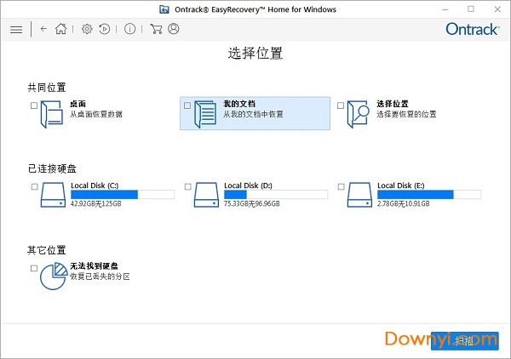
Task: Select the Local Disk (C:) drive icon
Action: pos(53,195)
